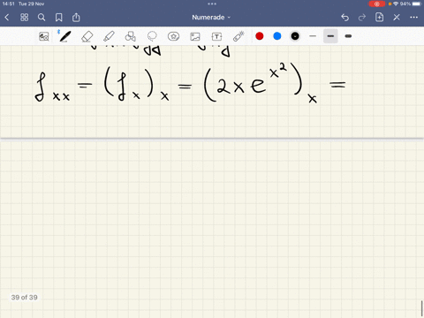Open search with the magnifier icon
Viewport: 424px width, 318px height.
click(x=42, y=18)
